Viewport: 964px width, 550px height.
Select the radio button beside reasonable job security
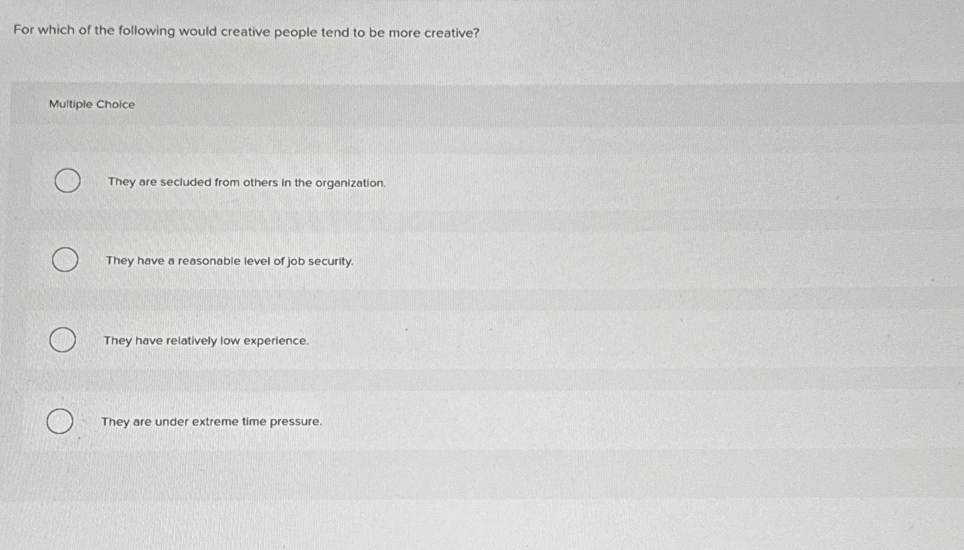(64, 259)
